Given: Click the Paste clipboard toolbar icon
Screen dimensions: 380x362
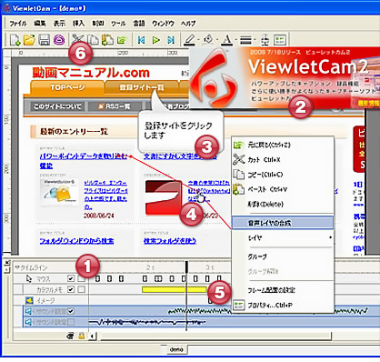Looking at the screenshot, I should tap(107, 40).
